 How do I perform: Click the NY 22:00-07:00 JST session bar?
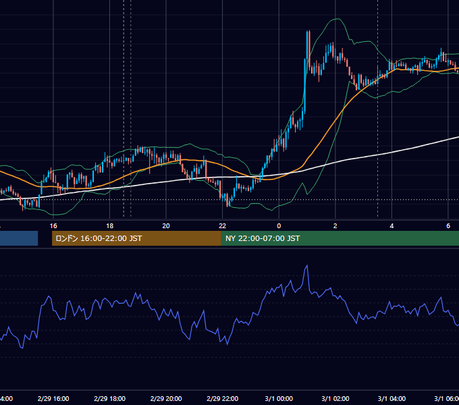tap(340, 238)
